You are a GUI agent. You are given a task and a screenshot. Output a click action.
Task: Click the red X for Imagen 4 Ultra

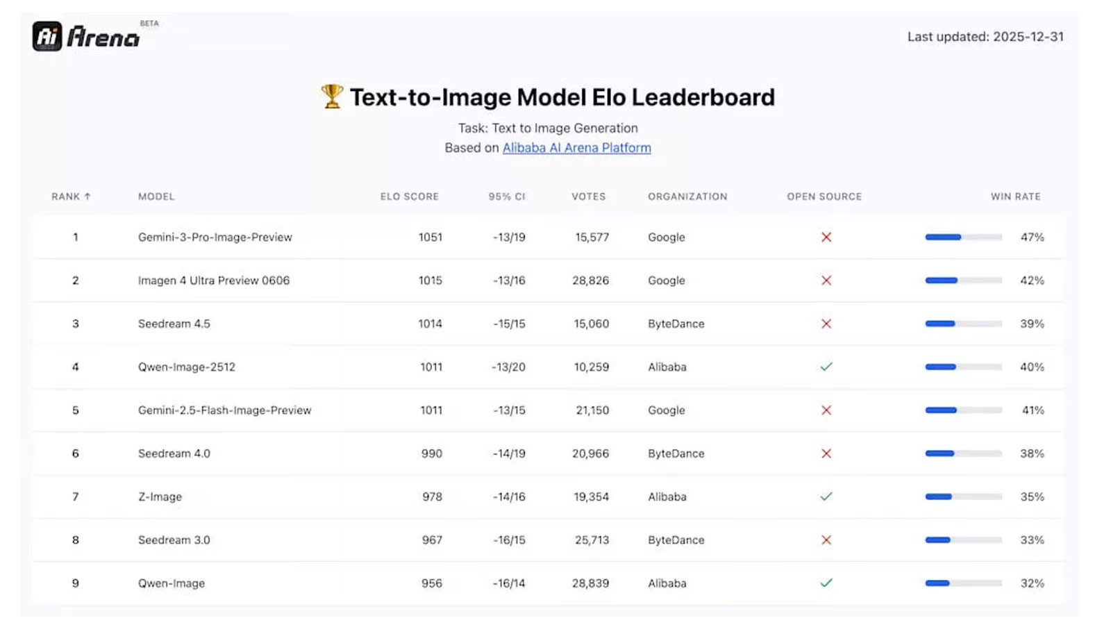coord(826,281)
